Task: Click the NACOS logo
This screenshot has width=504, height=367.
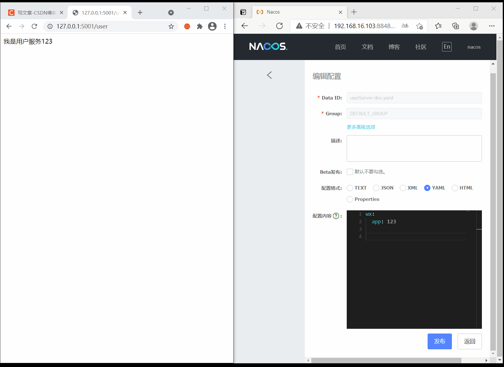Action: click(x=268, y=46)
